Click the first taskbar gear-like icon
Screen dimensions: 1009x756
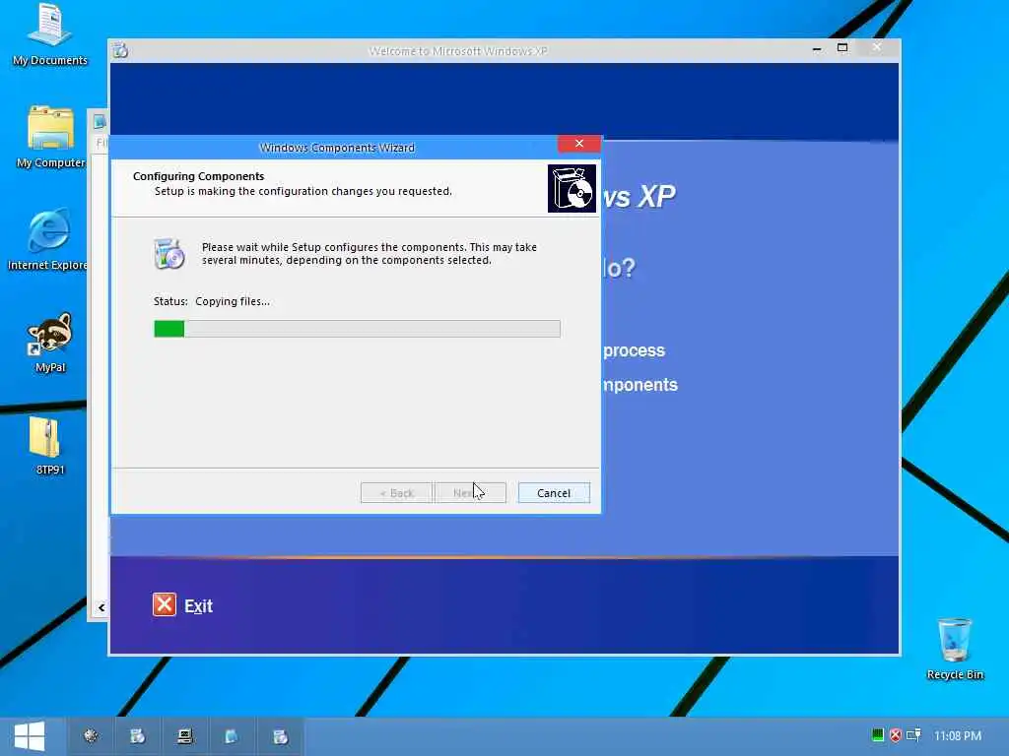(91, 736)
